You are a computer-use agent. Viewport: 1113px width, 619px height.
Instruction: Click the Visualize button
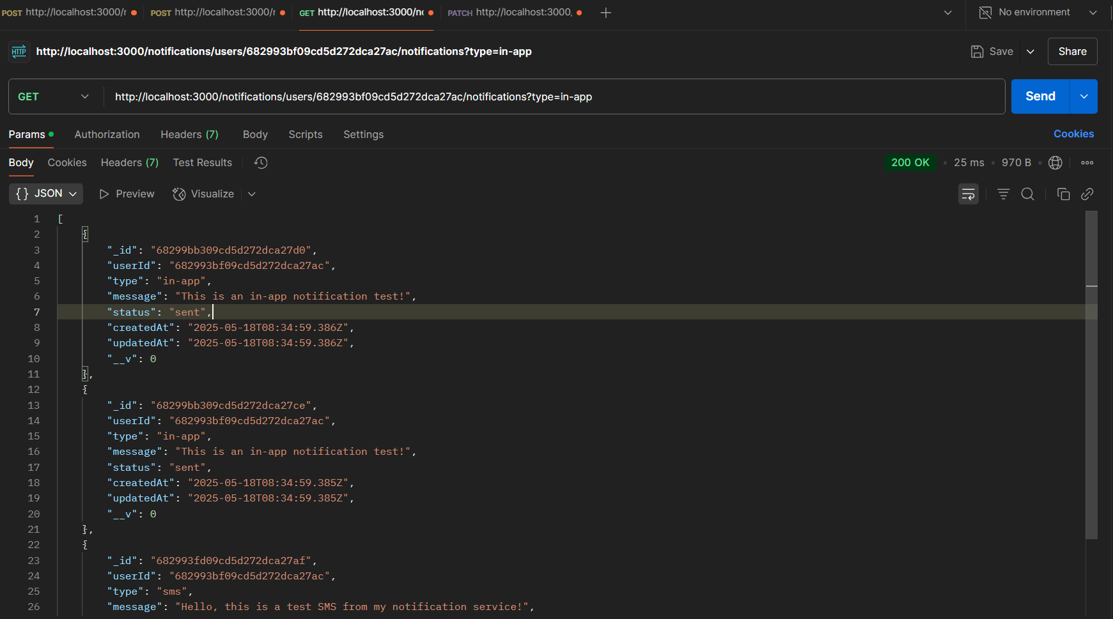point(203,194)
